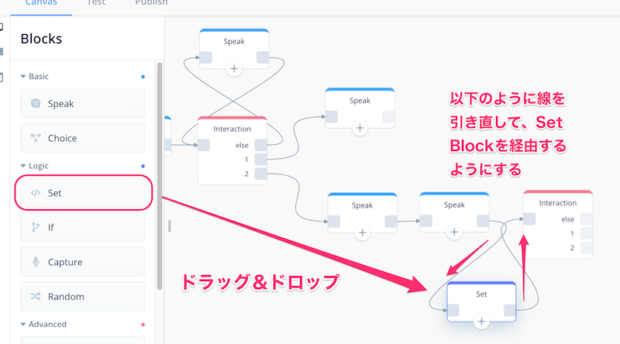Click the else output port of the first Interaction block

click(260, 145)
